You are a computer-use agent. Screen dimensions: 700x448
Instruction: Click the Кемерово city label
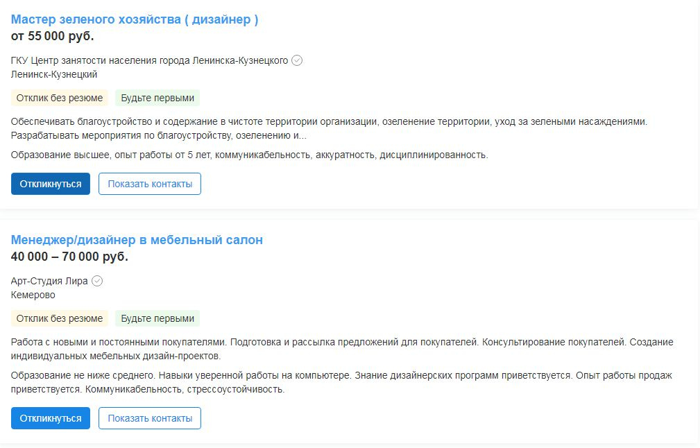point(33,295)
